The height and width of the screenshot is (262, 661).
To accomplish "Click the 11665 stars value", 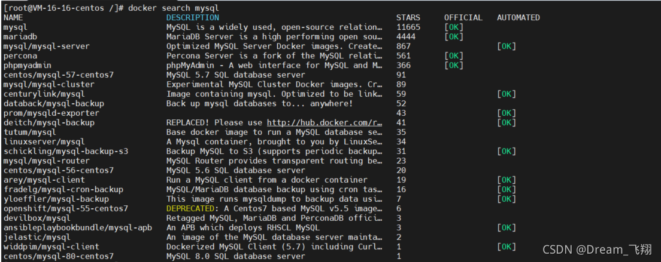I will pos(408,27).
